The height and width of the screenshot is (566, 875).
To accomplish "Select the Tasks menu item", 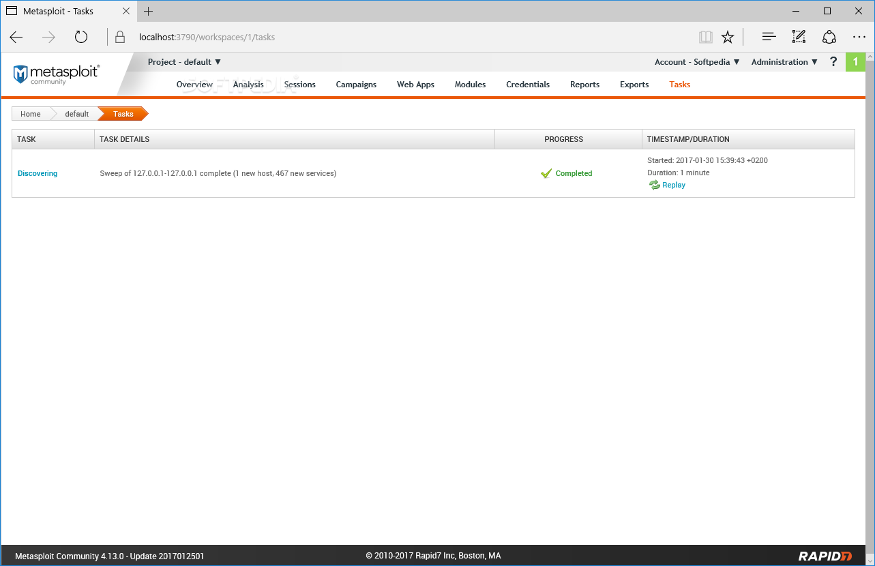I will [680, 85].
